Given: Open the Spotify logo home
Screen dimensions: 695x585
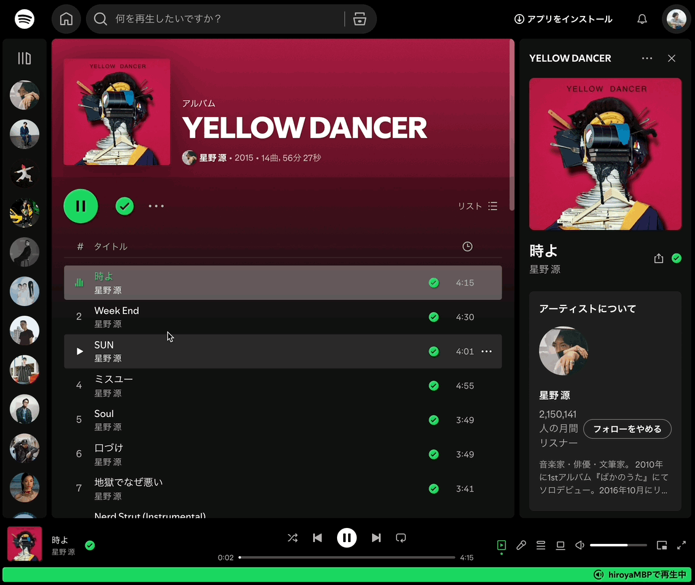Looking at the screenshot, I should [25, 19].
